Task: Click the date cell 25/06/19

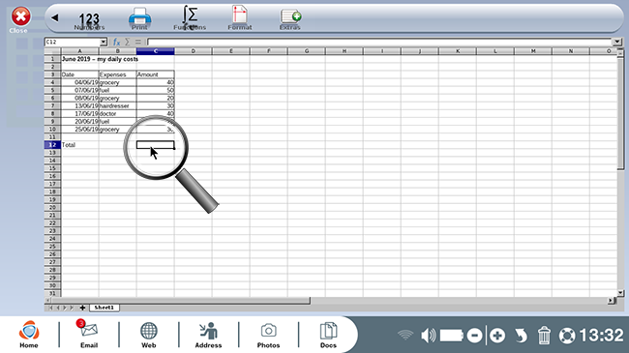Action: [x=79, y=130]
